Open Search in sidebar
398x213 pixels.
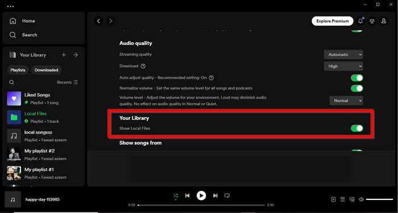click(x=23, y=35)
